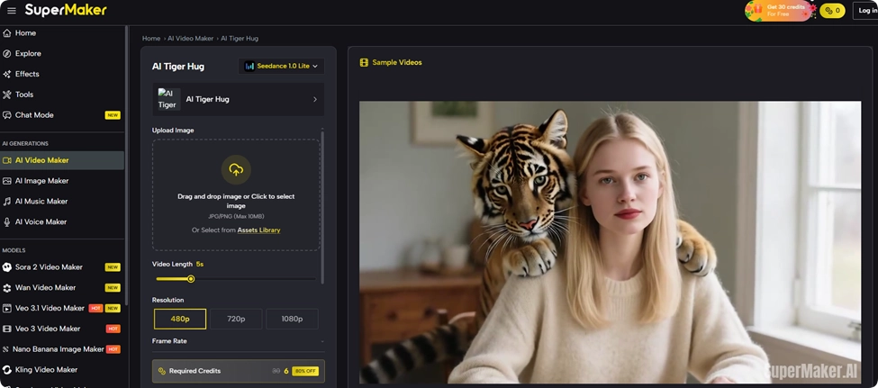Click the HOT badge beside Veo 3
The width and height of the screenshot is (878, 388).
pos(113,329)
